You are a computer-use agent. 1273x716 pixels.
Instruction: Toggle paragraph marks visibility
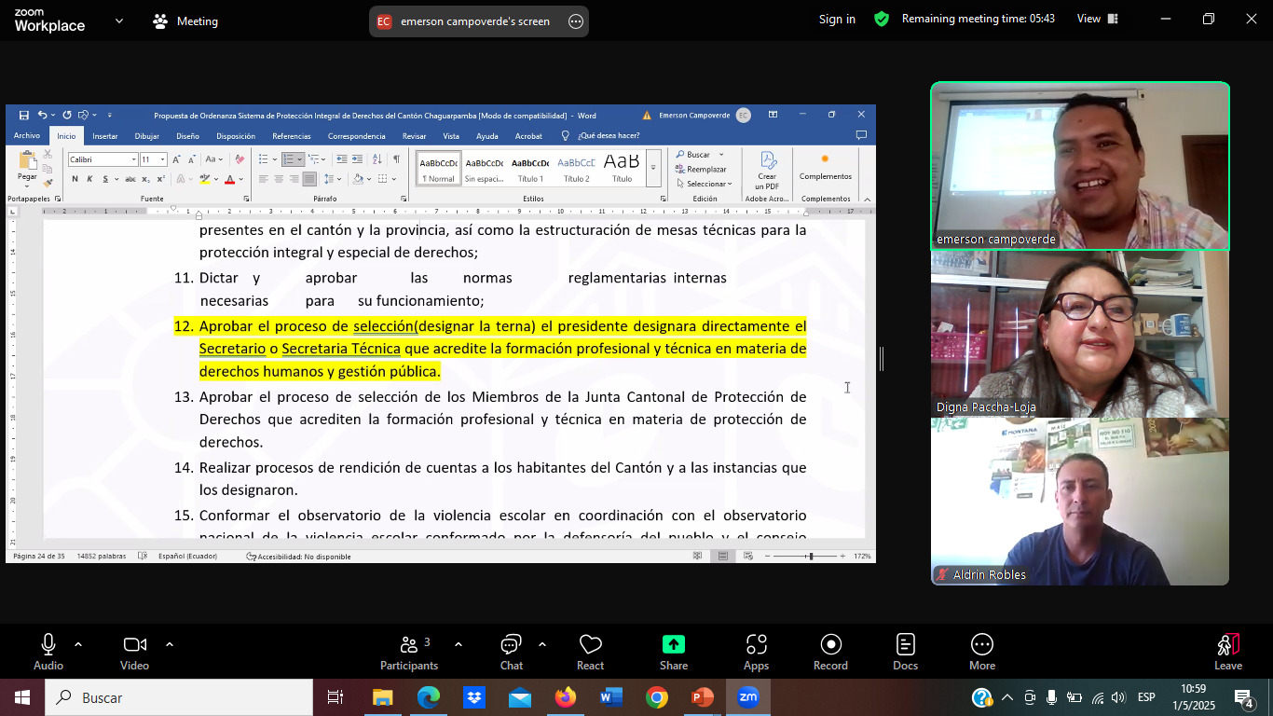pos(396,159)
